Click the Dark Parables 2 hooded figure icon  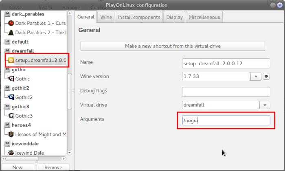(11, 32)
